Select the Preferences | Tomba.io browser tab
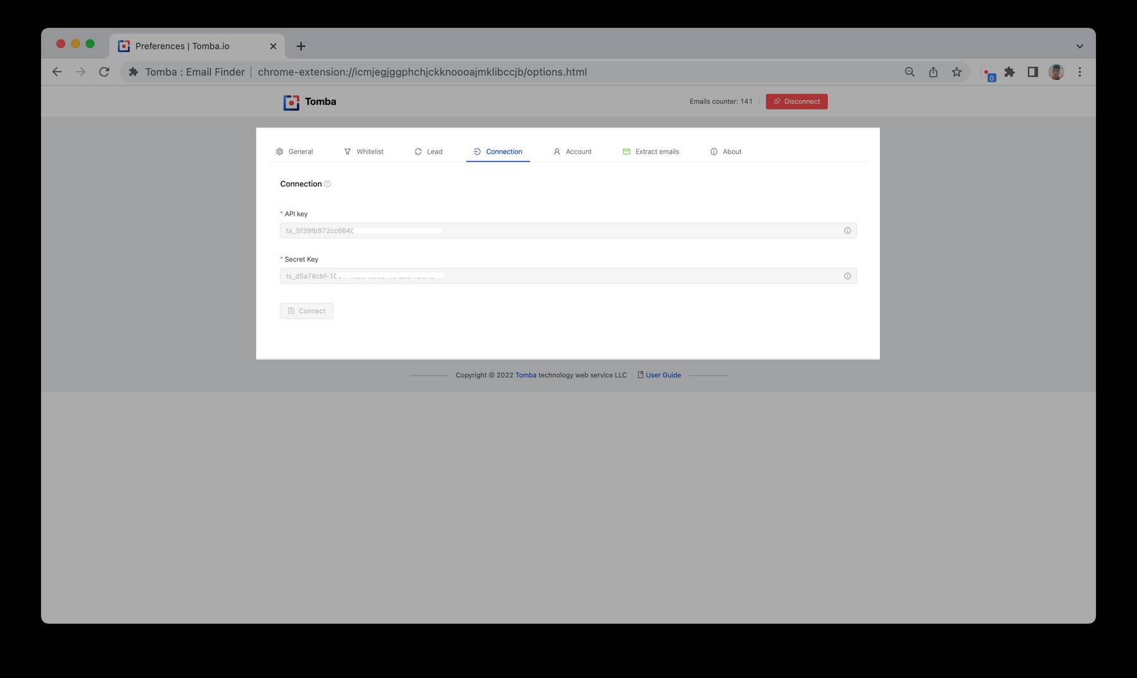The height and width of the screenshot is (678, 1137). point(196,46)
